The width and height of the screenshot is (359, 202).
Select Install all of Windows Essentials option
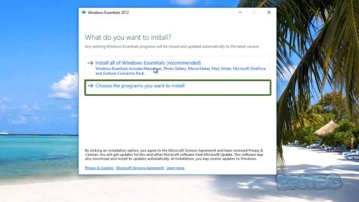pos(177,67)
